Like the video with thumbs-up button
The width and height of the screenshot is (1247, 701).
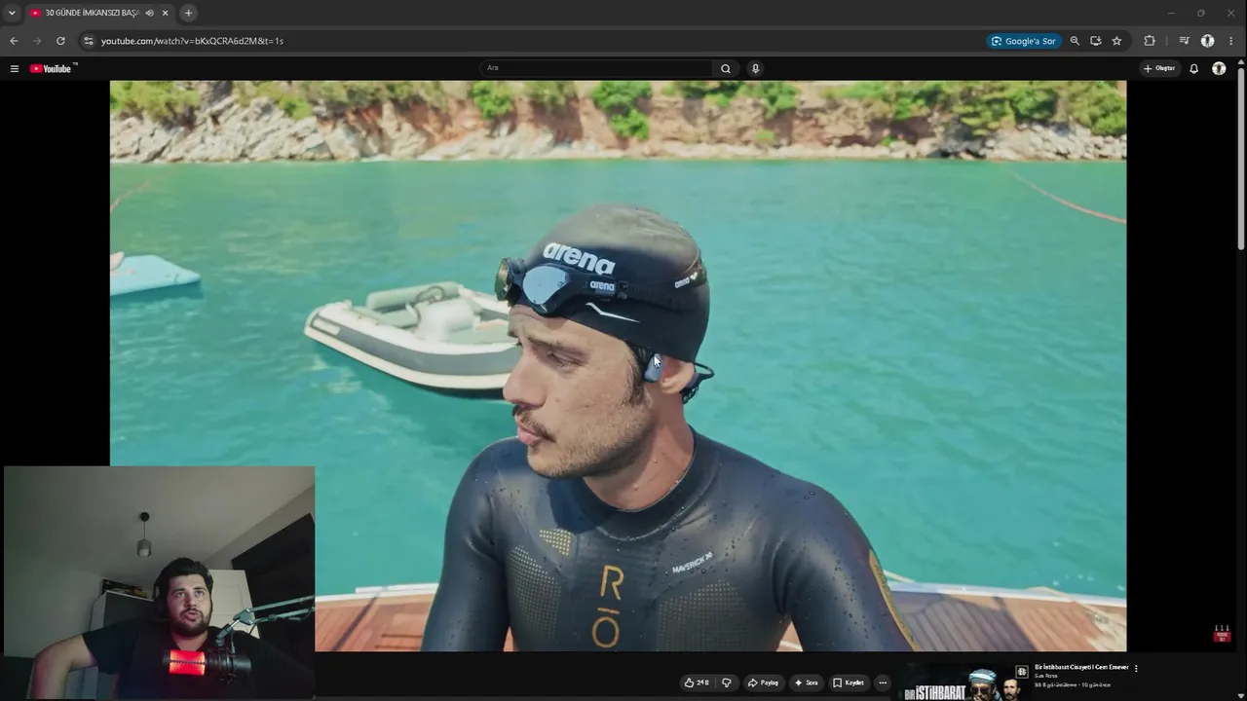pyautogui.click(x=697, y=683)
